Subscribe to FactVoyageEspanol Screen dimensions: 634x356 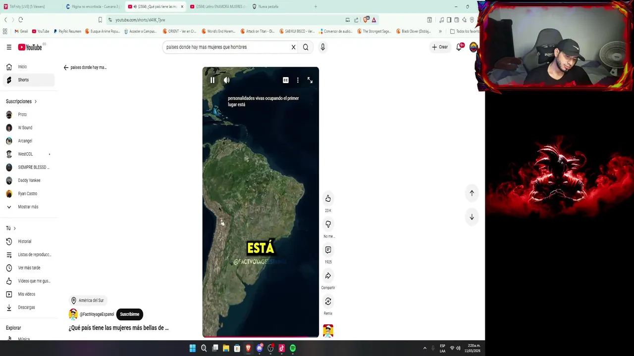(129, 314)
